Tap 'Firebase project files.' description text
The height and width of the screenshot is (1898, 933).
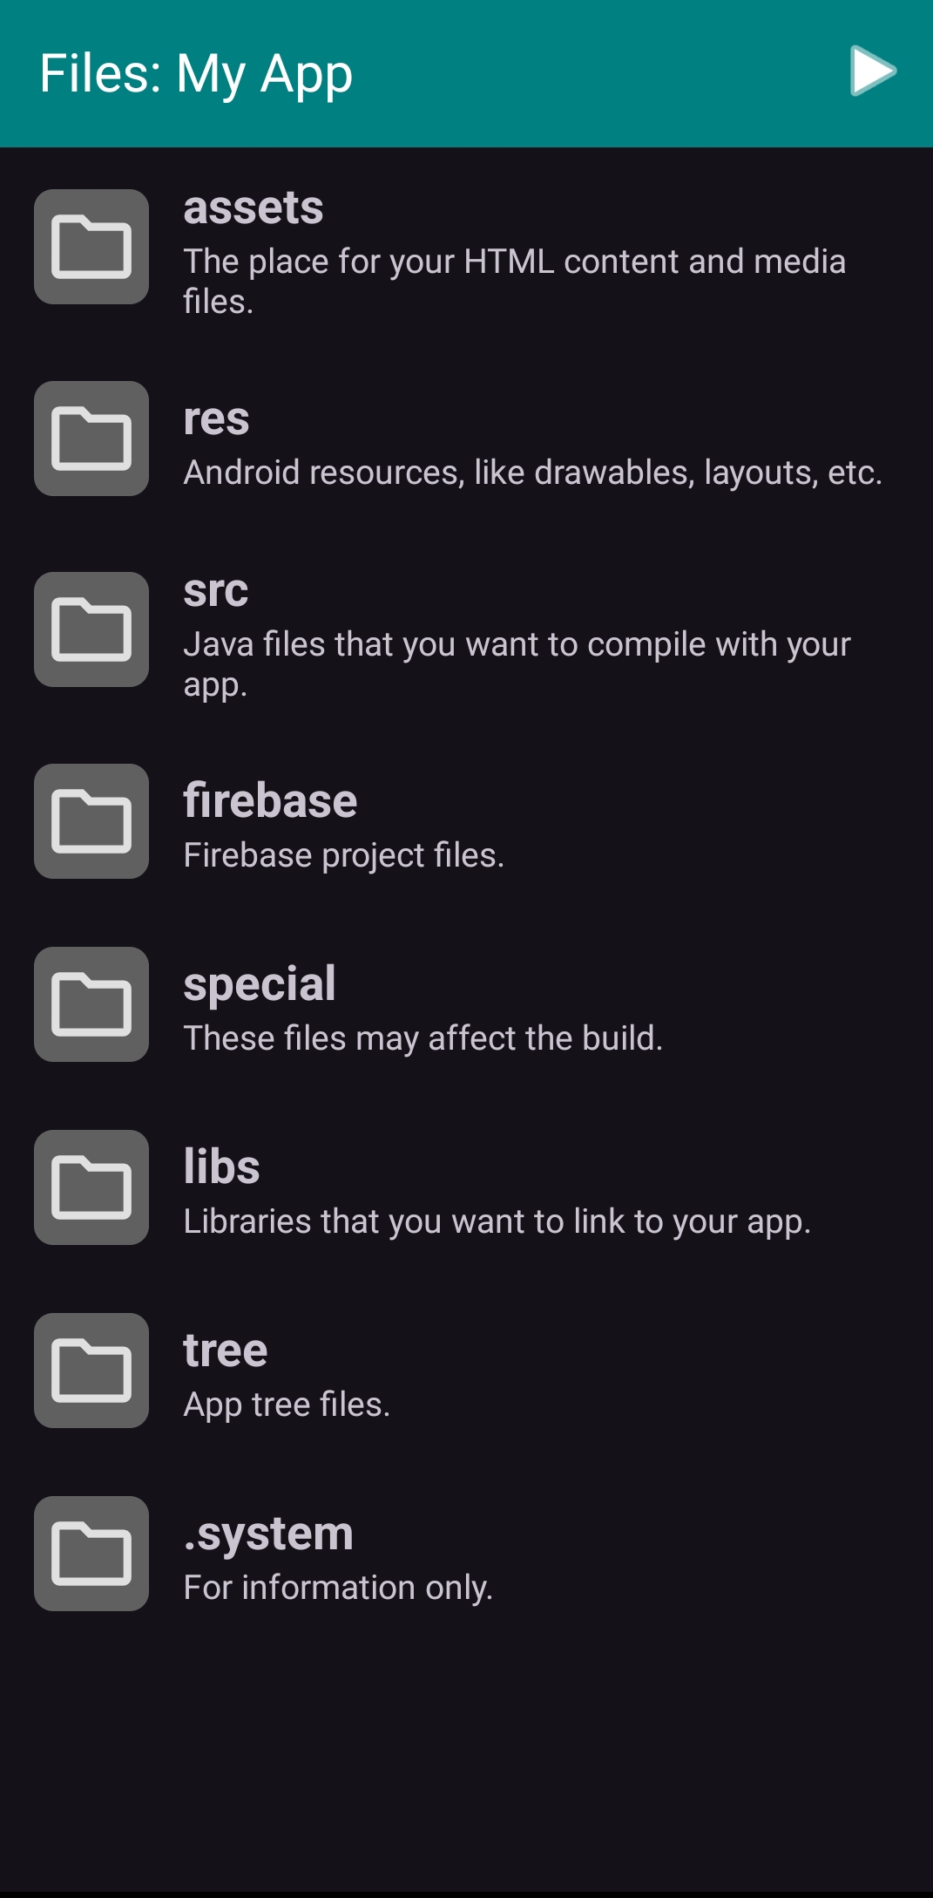344,856
